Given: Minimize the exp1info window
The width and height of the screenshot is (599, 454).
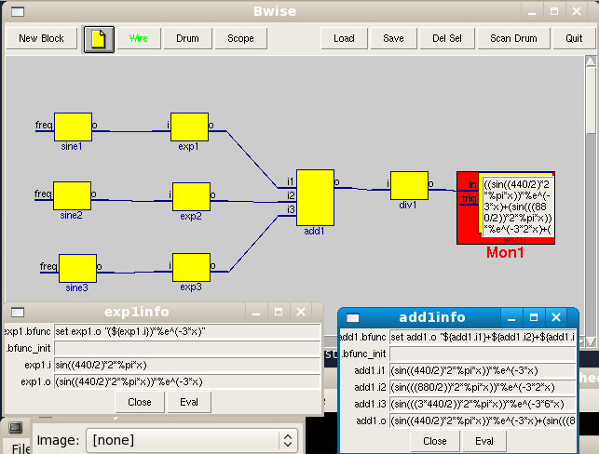Looking at the screenshot, I should (x=256, y=313).
